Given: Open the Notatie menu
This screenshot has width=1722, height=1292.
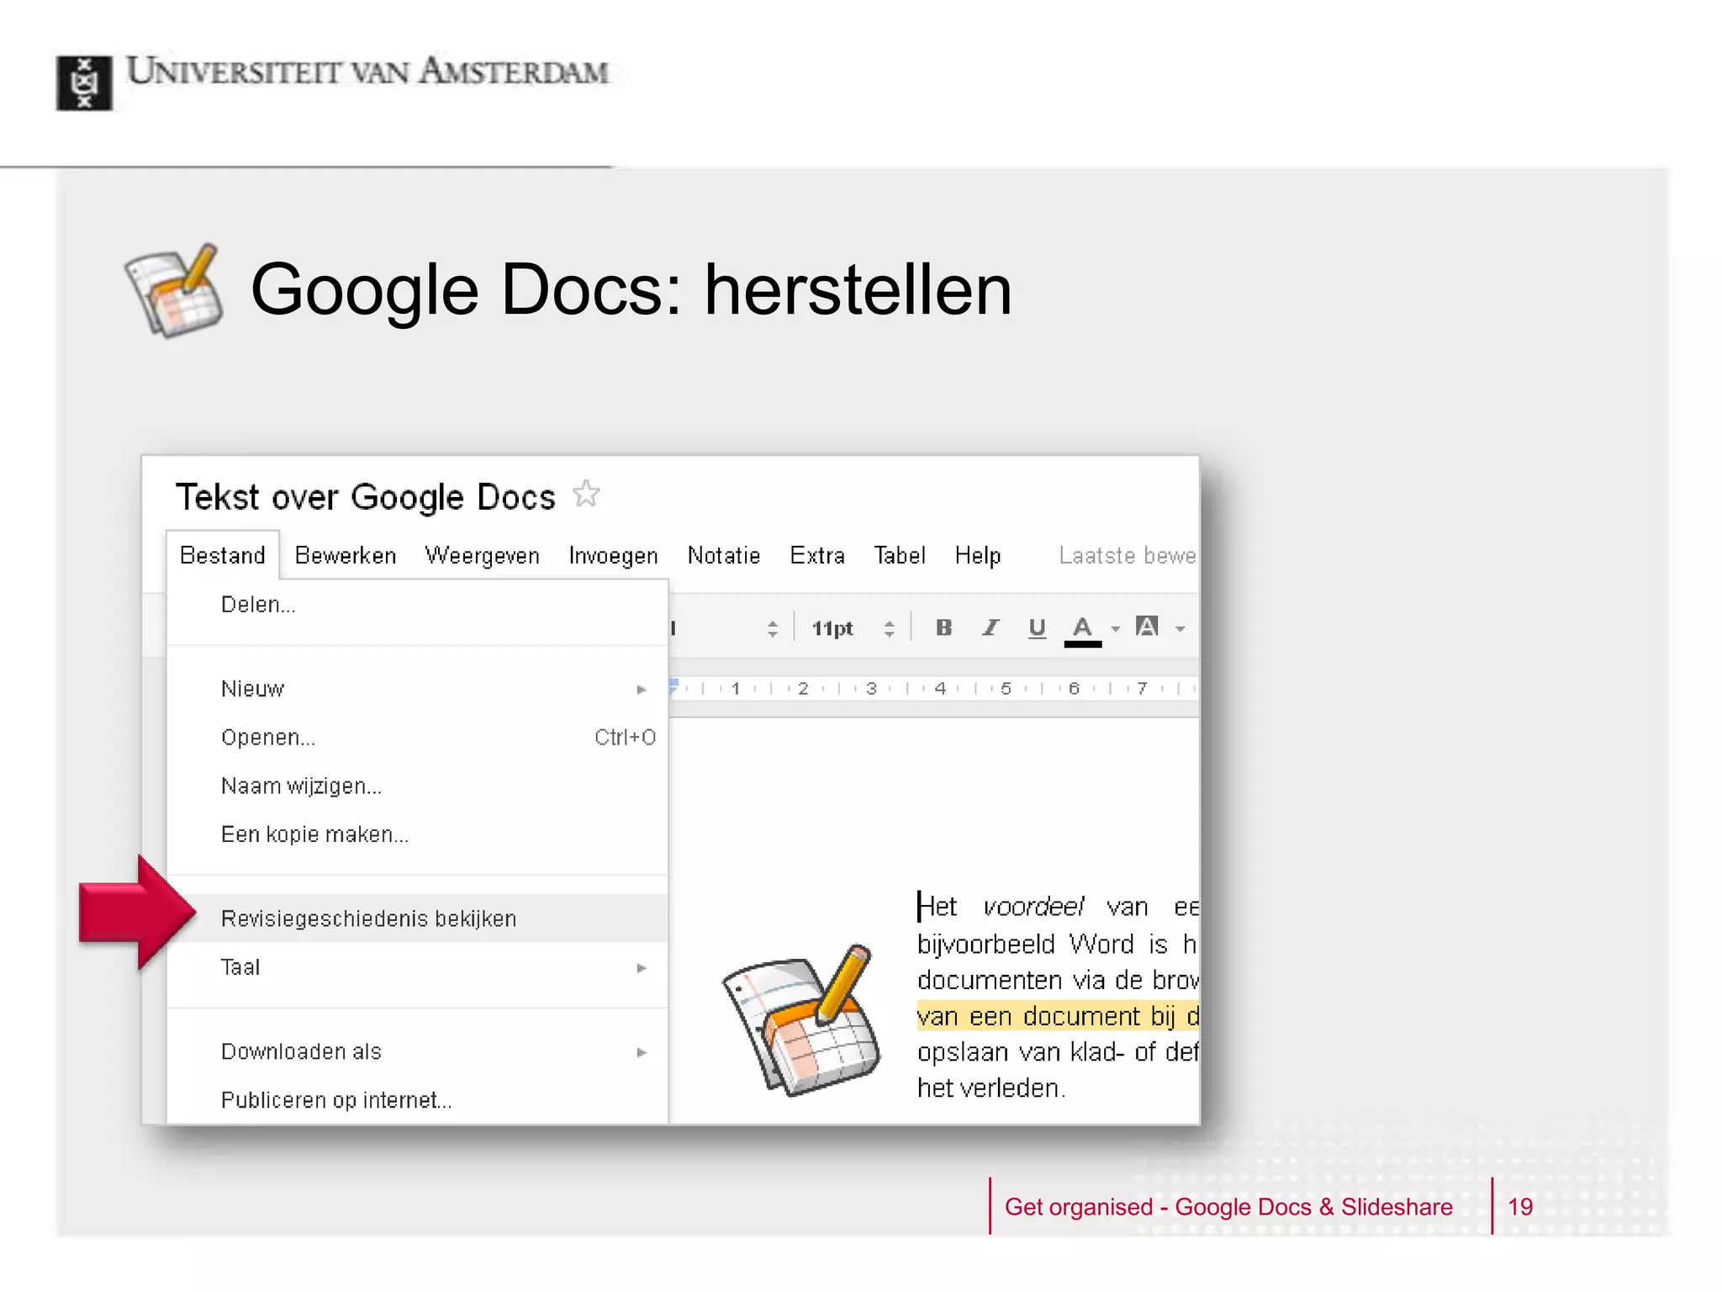Looking at the screenshot, I should pyautogui.click(x=724, y=555).
